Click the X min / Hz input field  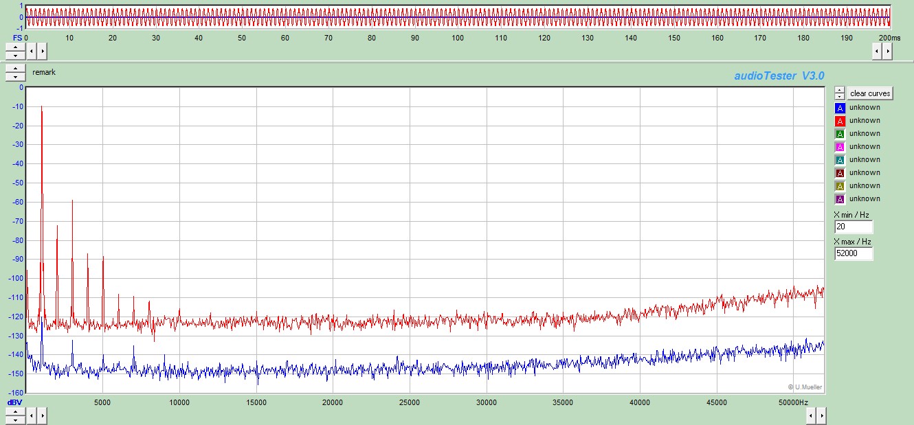854,227
